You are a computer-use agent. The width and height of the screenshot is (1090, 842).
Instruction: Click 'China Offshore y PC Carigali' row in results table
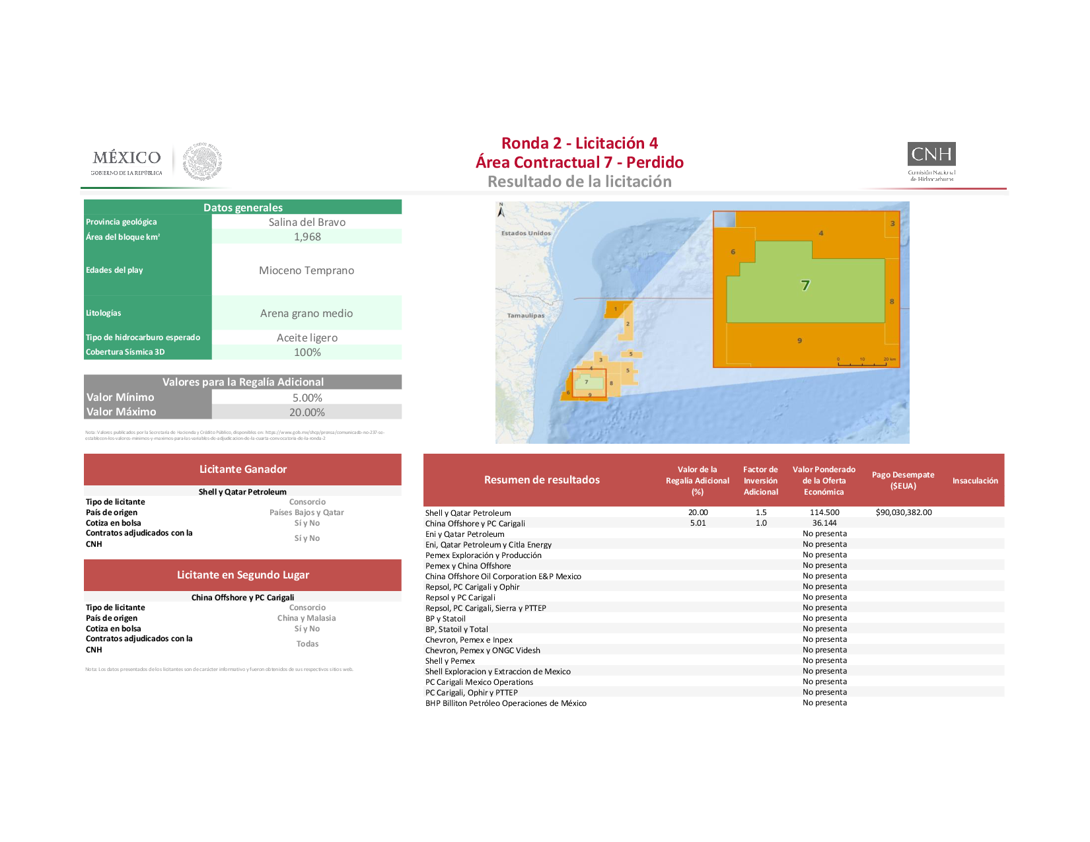713,523
